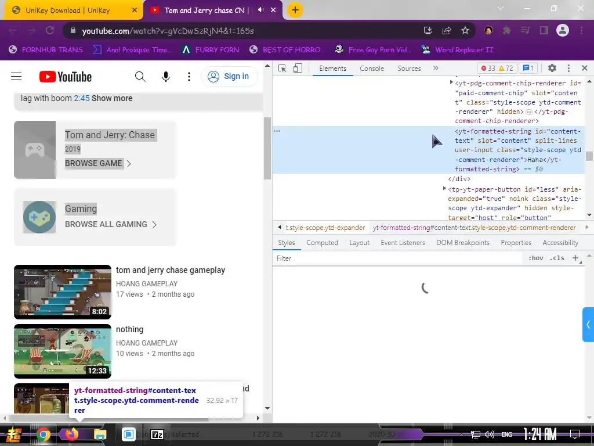
Task: Reload the page
Action: (x=50, y=31)
